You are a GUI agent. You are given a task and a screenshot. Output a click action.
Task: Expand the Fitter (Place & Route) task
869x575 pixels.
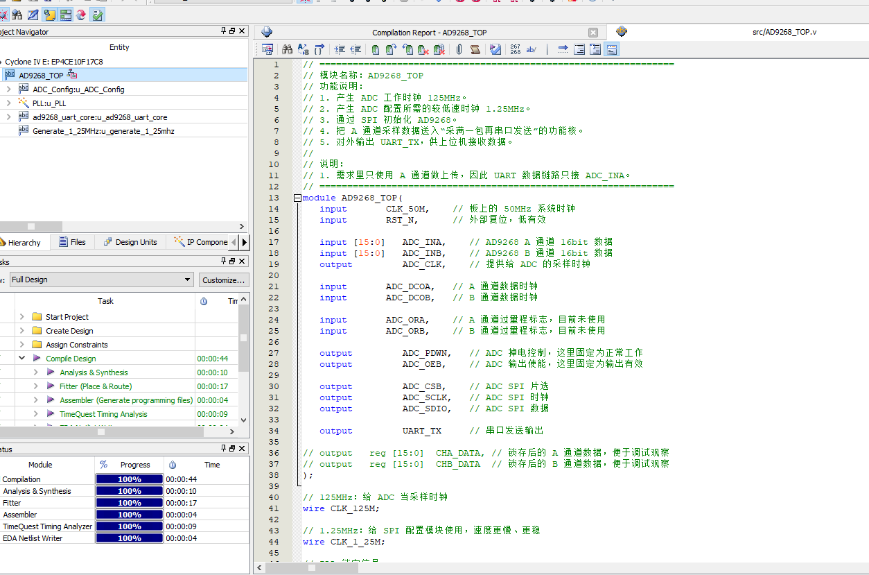[x=35, y=386]
